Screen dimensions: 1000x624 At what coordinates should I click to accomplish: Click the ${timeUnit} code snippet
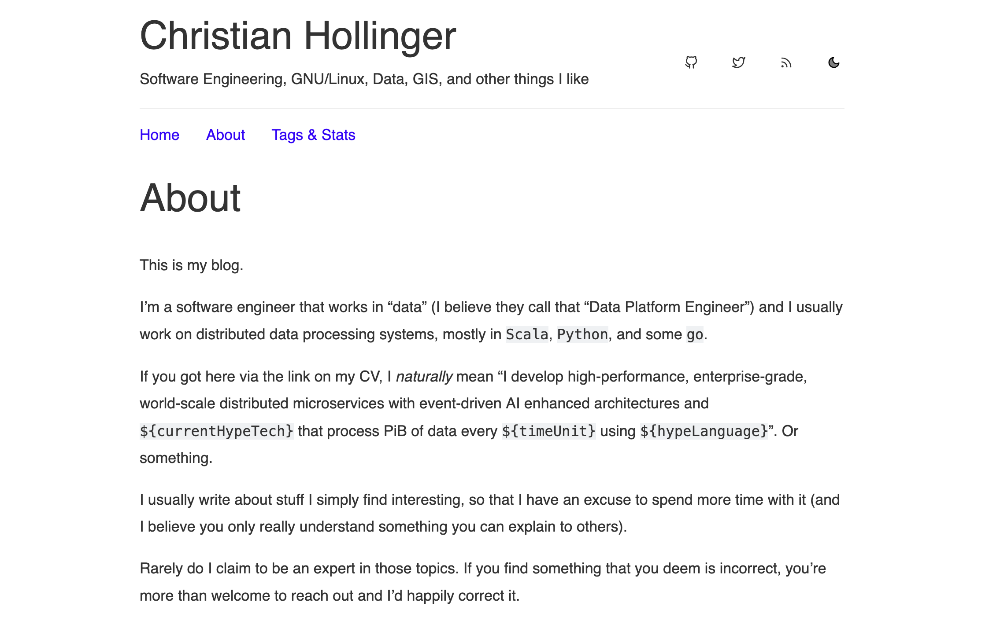548,431
